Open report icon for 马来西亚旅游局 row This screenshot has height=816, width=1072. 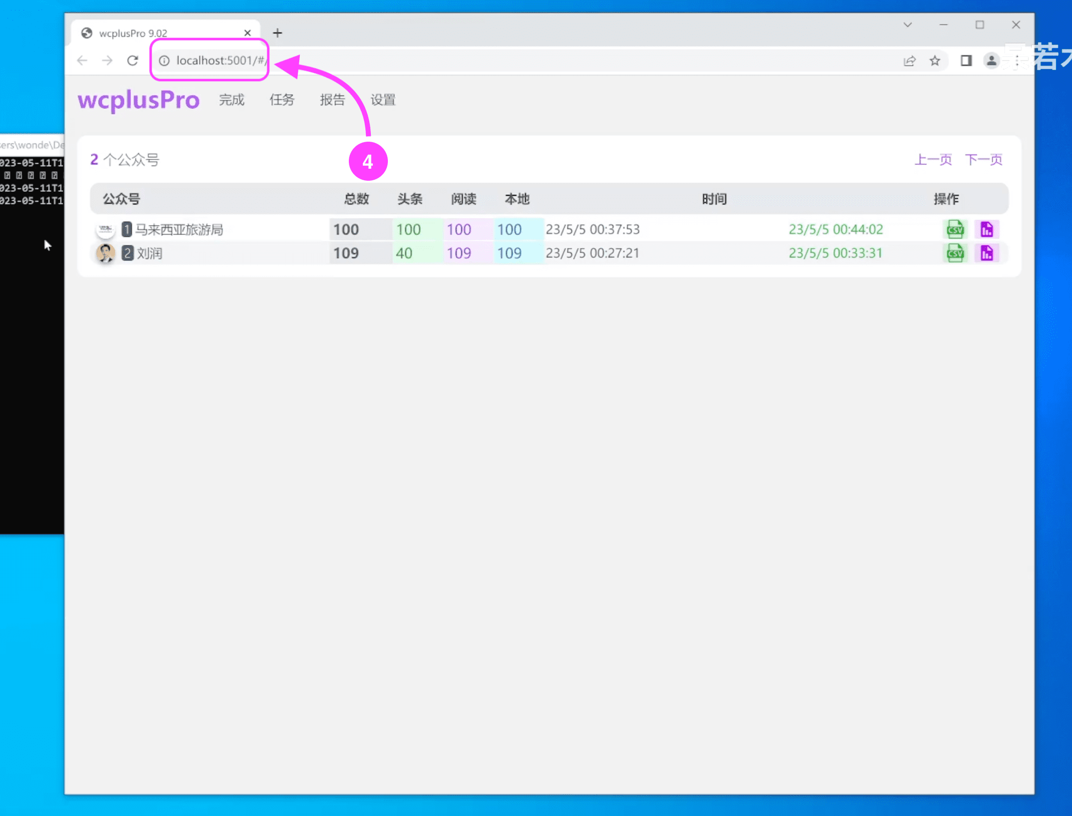(x=986, y=229)
